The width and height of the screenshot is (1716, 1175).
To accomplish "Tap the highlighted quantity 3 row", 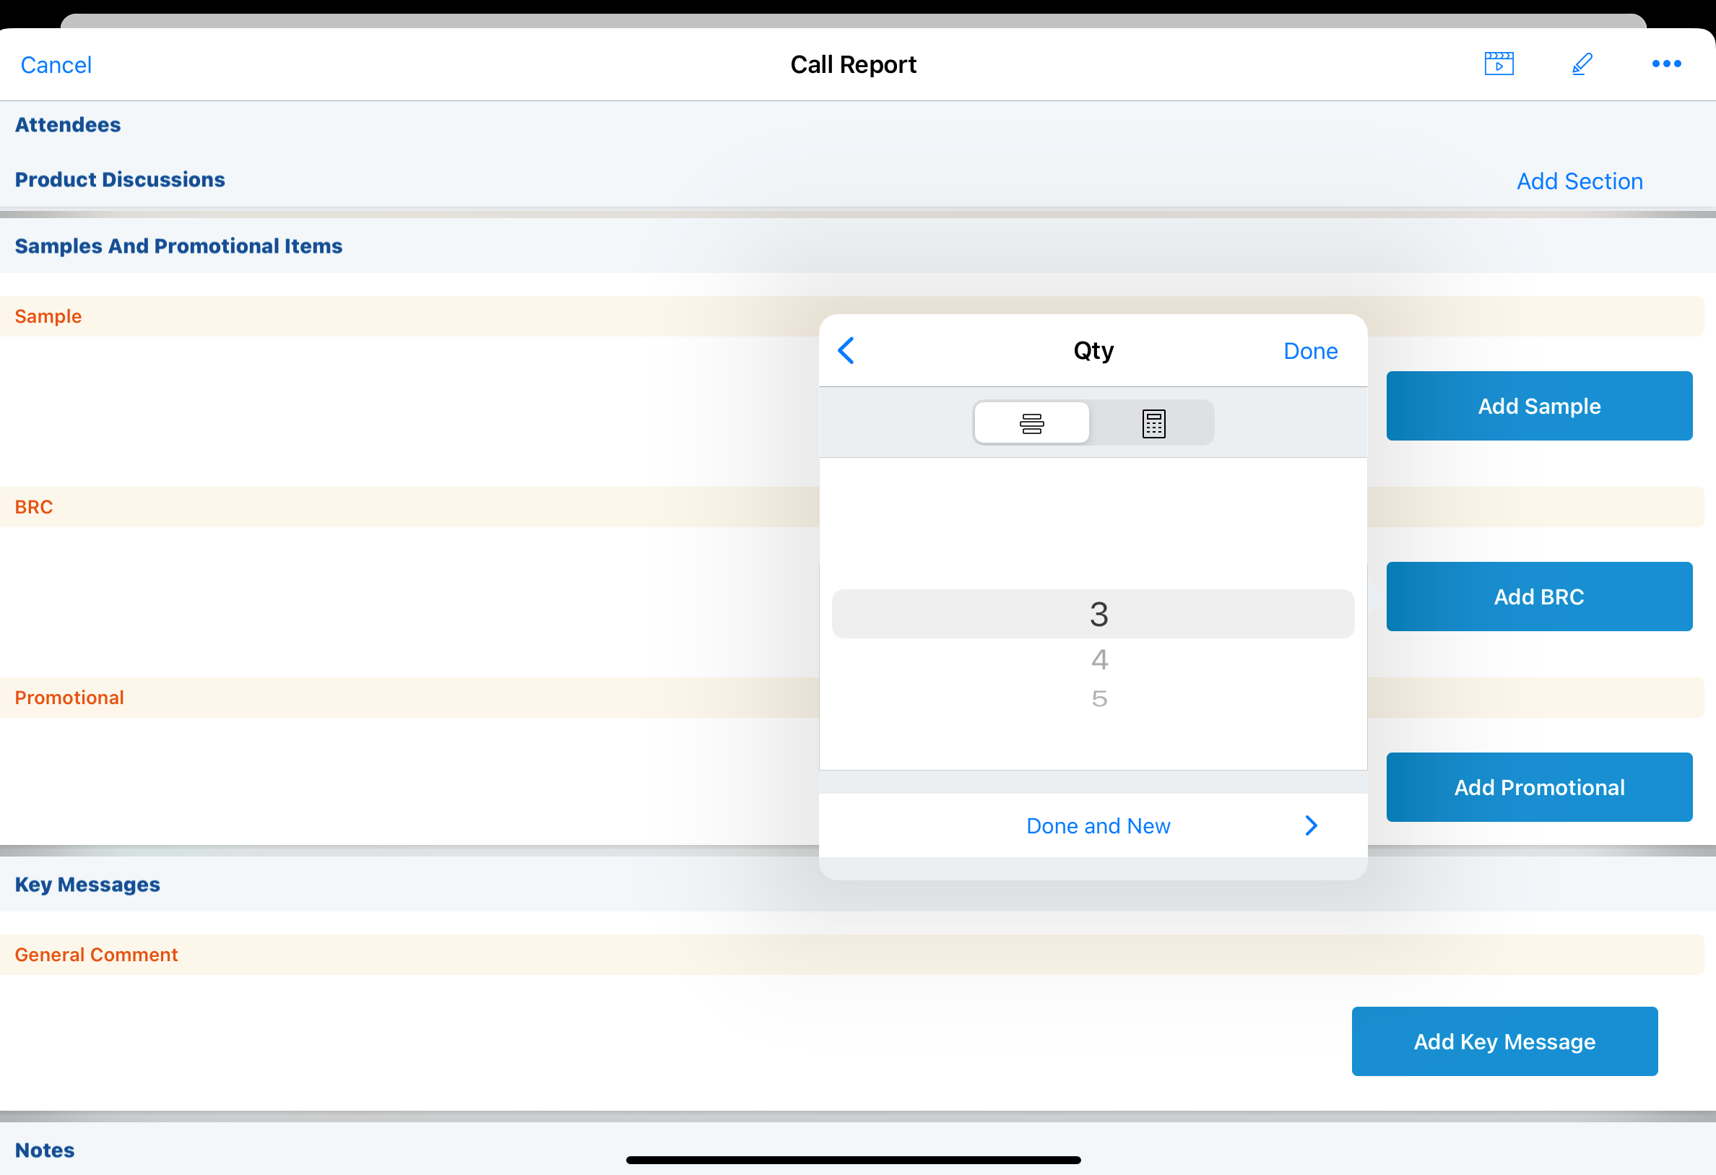I will point(1093,615).
